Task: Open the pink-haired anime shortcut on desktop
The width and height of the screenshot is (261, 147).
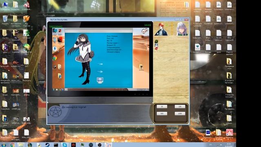Action: [229, 133]
